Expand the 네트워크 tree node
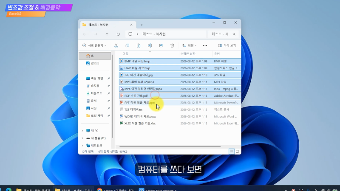Screen dimensions: 340x191 pyautogui.click(x=82, y=146)
